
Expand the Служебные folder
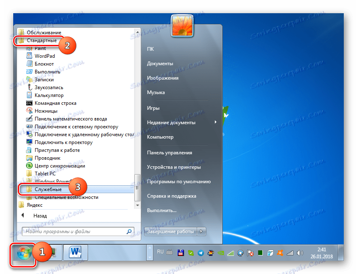point(48,189)
